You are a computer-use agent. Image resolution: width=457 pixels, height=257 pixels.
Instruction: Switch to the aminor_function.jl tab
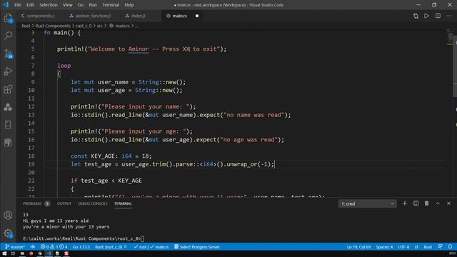point(93,16)
